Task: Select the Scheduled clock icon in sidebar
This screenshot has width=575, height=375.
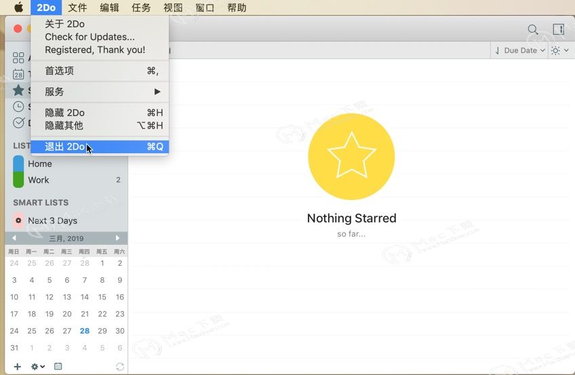Action: [x=18, y=106]
